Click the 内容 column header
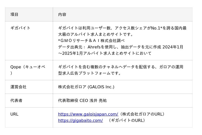The image size is (202, 135). [x=62, y=14]
